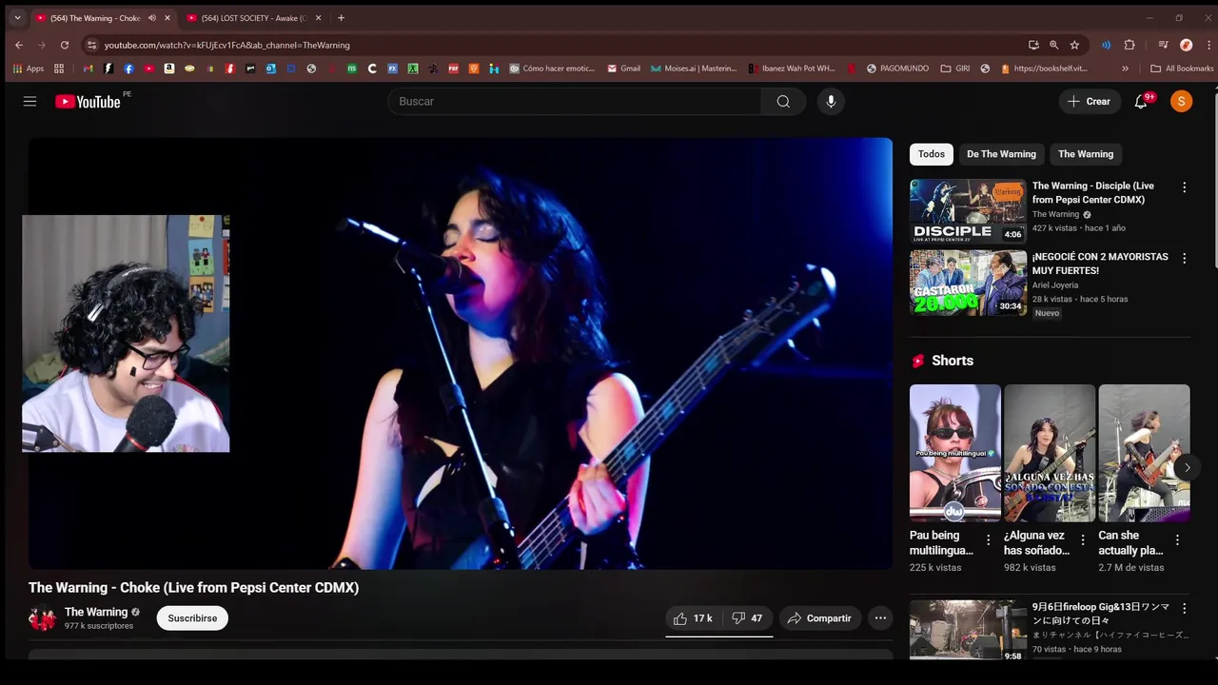This screenshot has width=1218, height=685.
Task: Select the Todos filter chip
Action: coord(932,154)
